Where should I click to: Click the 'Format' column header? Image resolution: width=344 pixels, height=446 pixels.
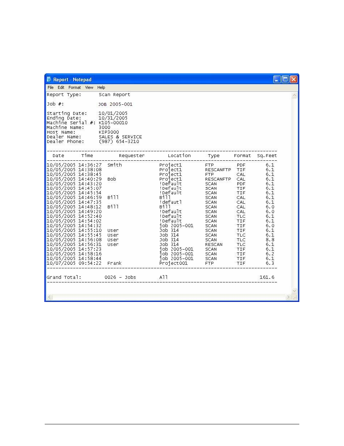coord(242,156)
